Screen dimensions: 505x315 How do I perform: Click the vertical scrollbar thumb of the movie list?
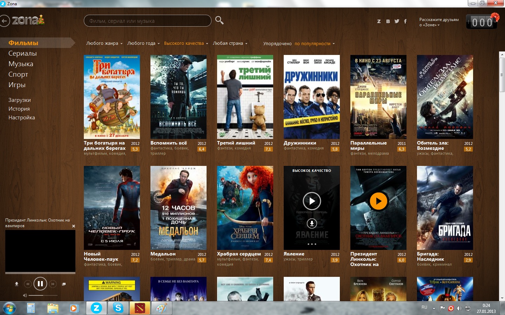coord(502,75)
